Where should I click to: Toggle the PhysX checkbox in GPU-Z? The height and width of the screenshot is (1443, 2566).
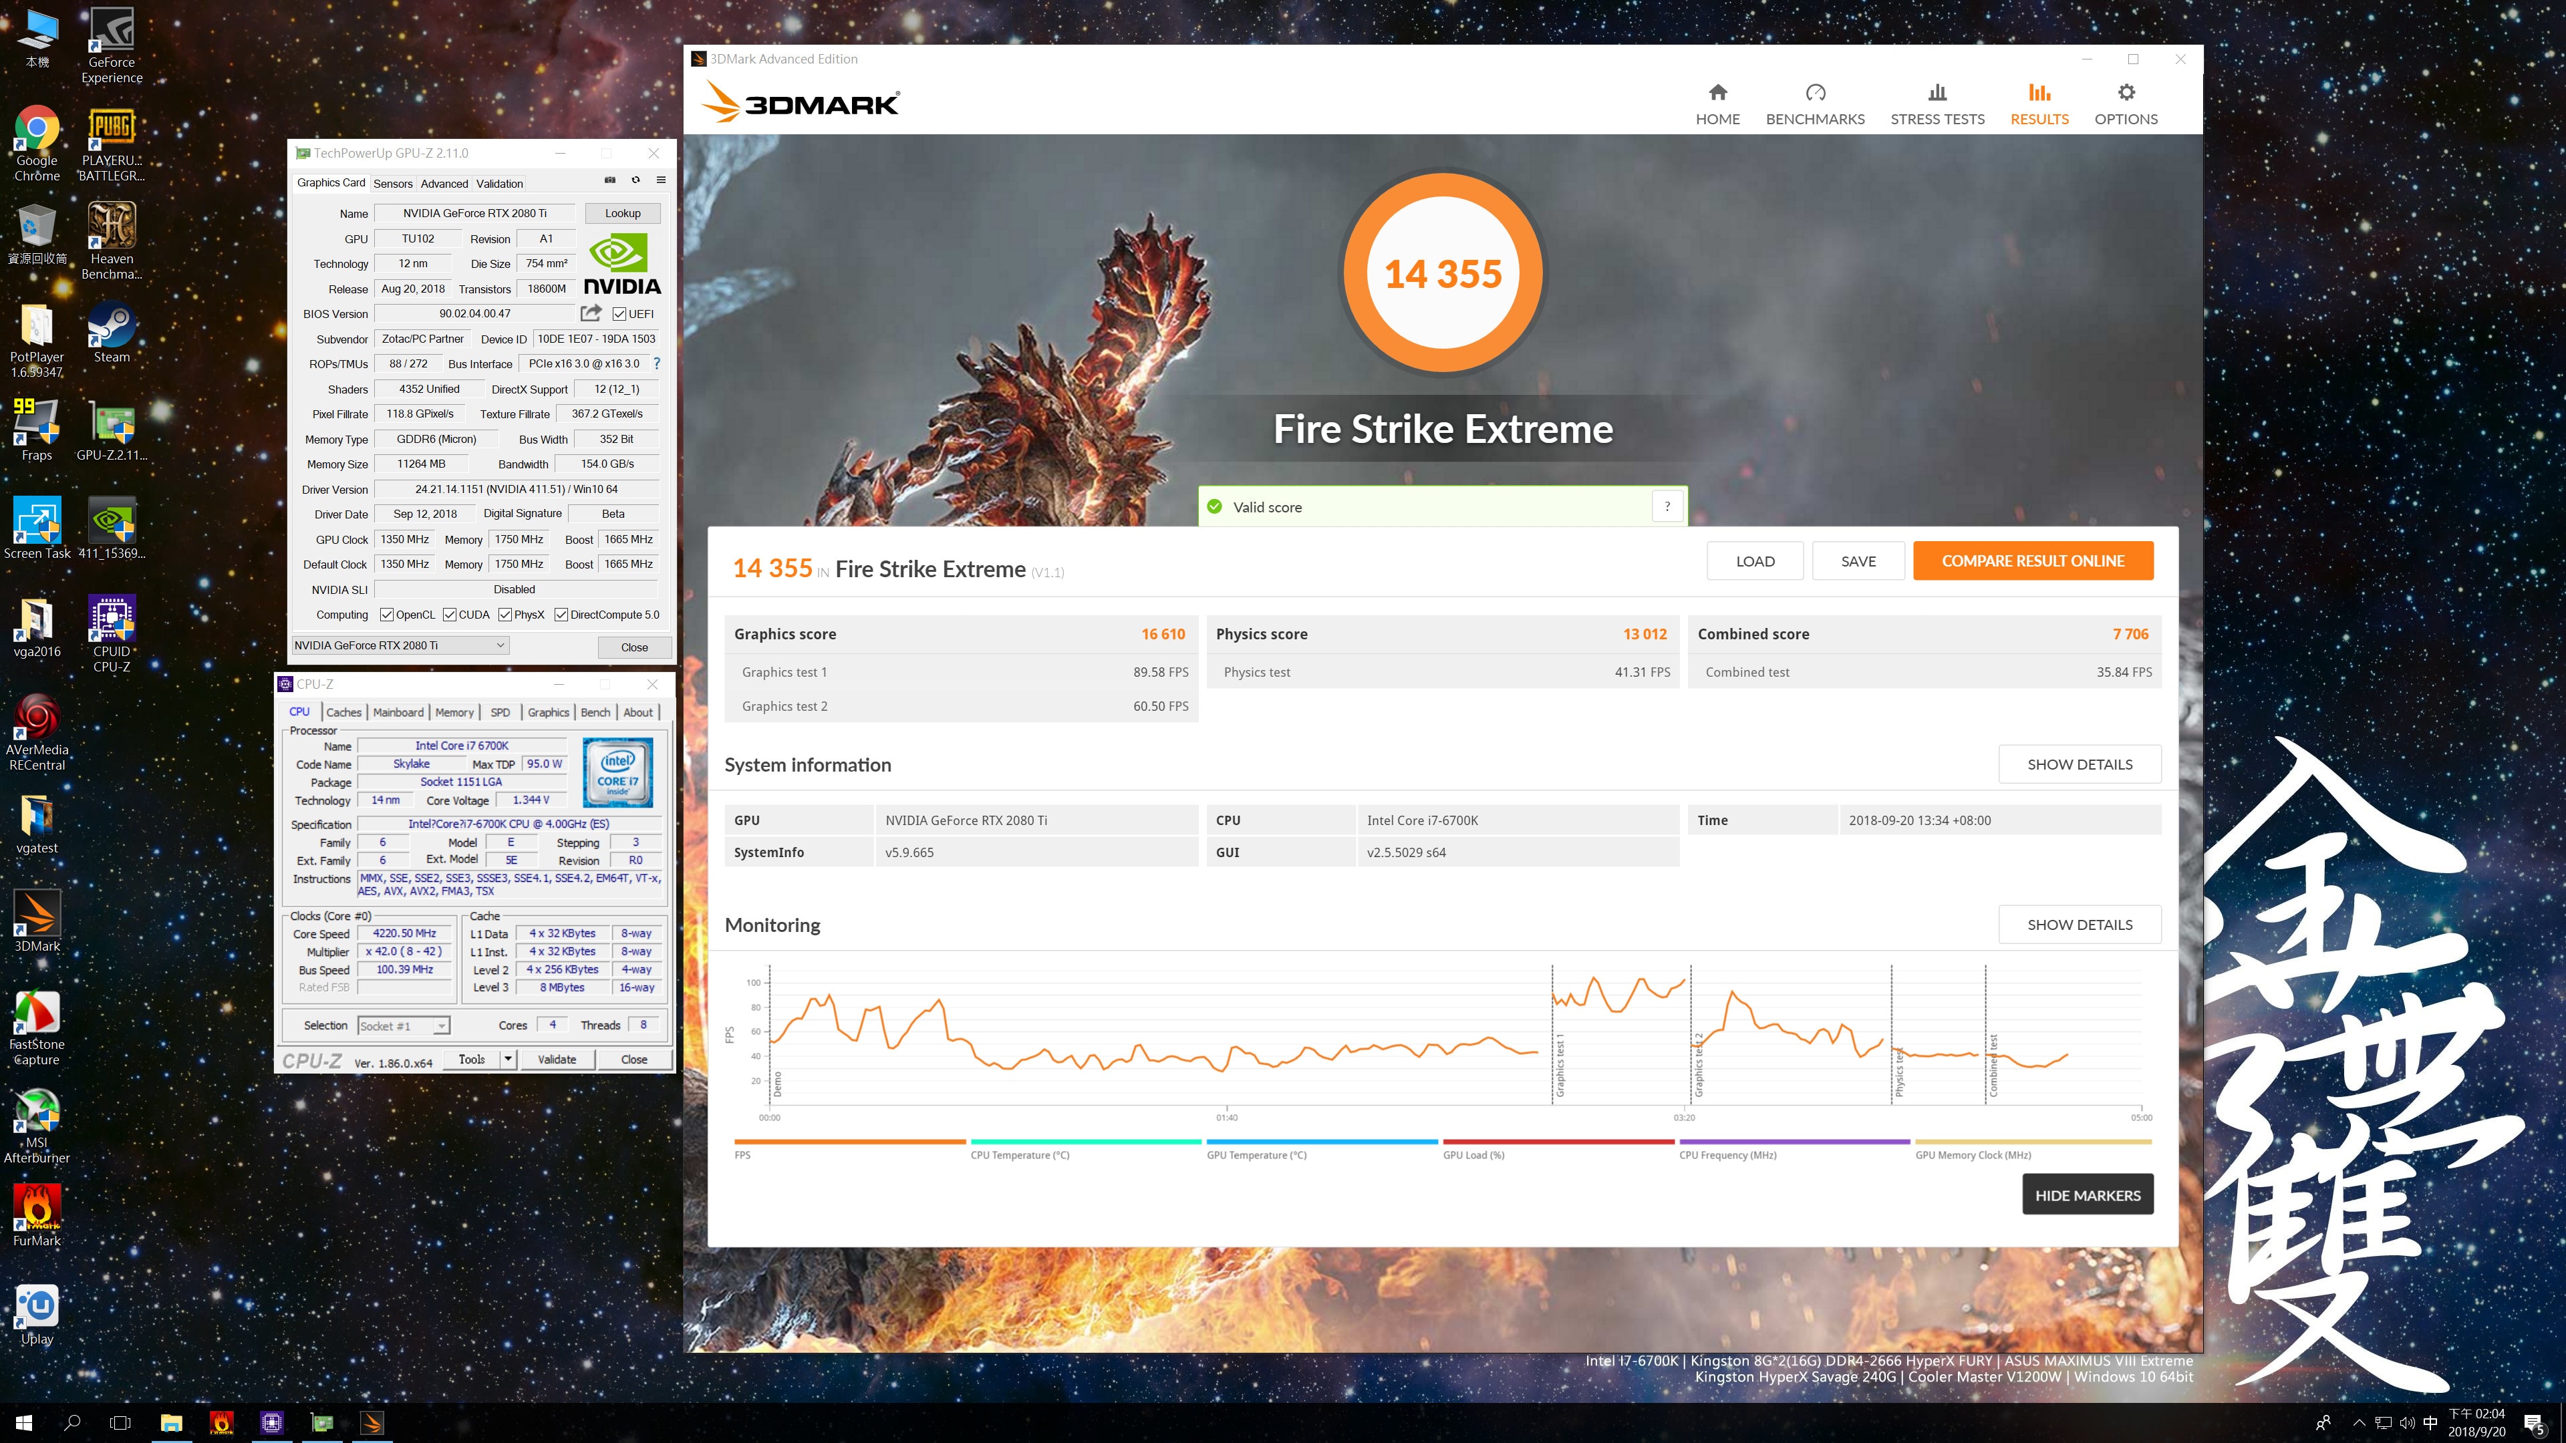click(x=505, y=615)
